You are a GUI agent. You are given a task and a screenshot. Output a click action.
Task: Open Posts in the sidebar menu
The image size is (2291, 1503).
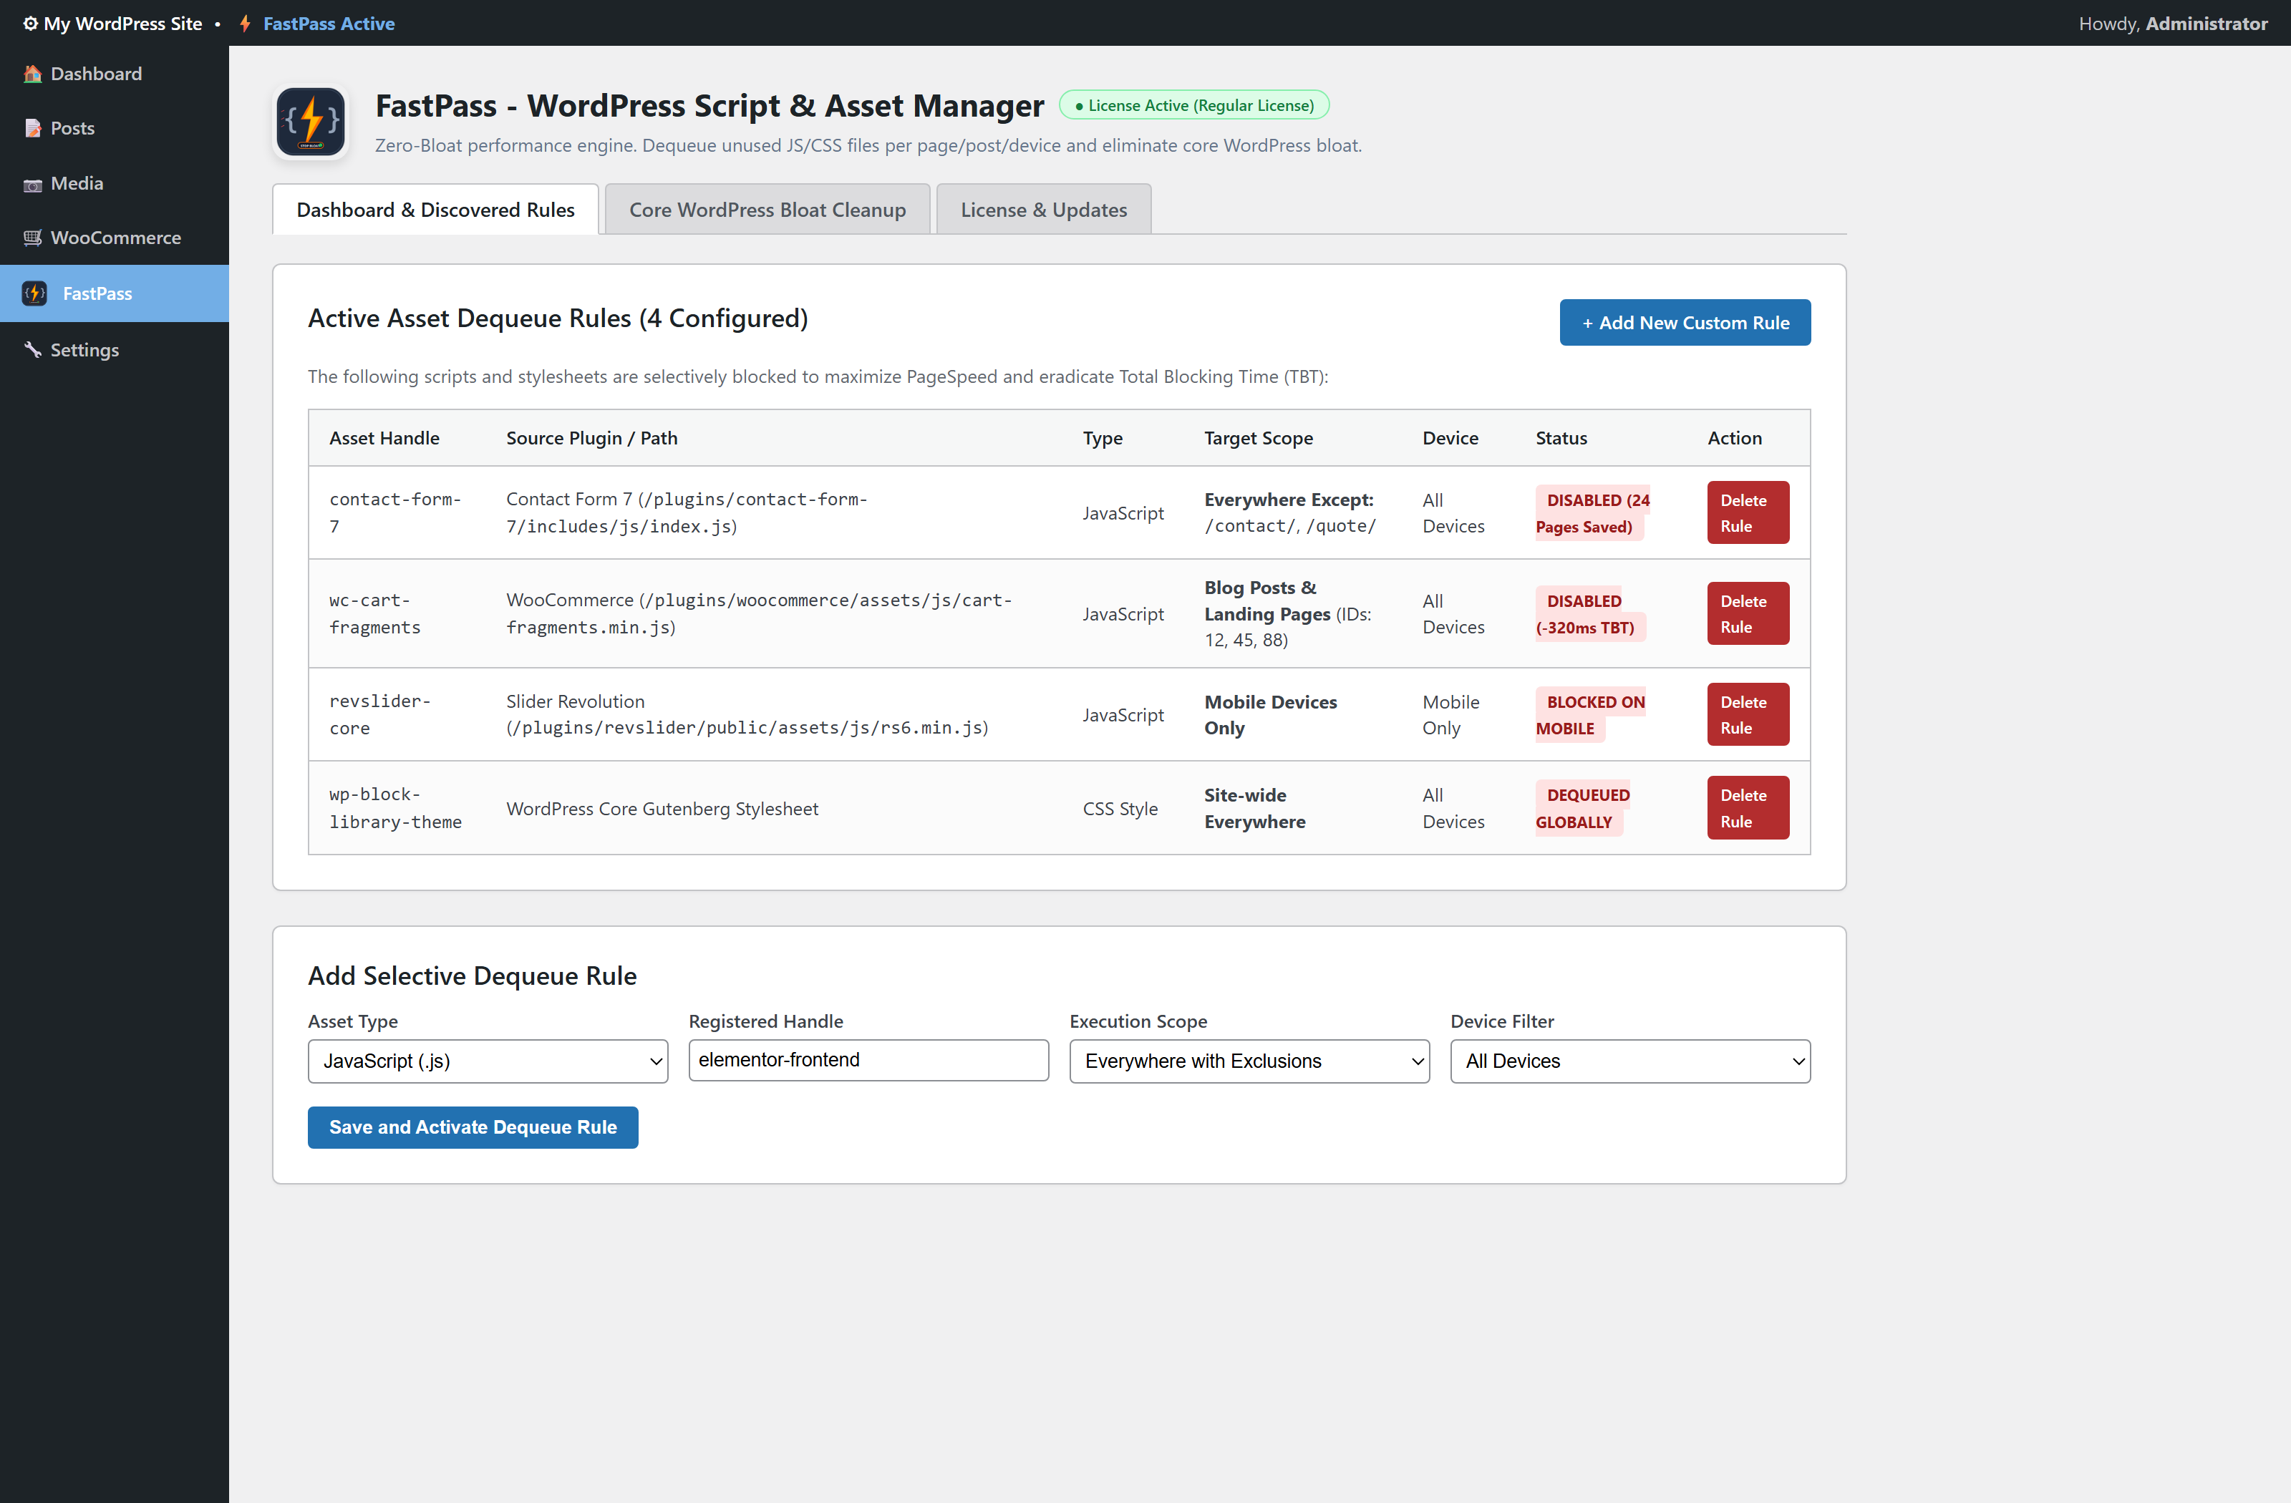(x=115, y=128)
